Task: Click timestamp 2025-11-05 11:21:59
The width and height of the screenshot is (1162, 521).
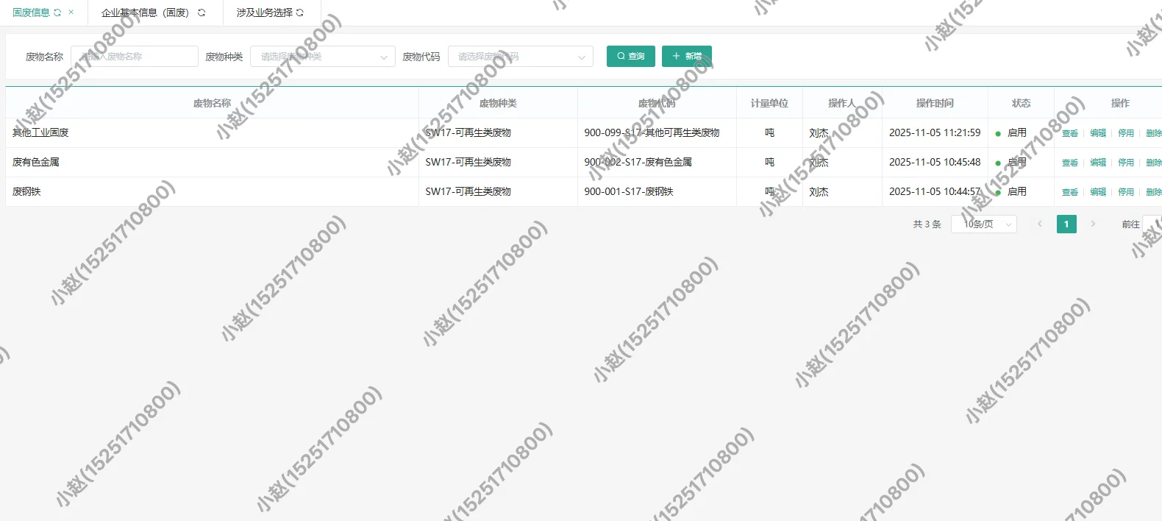Action: coord(935,133)
